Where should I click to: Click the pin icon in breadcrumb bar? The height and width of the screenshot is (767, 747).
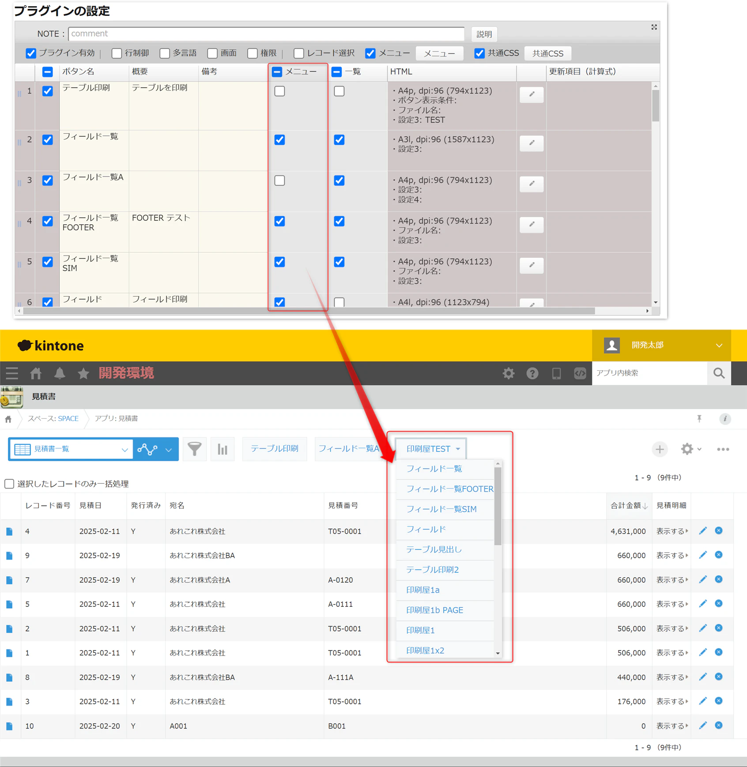699,419
